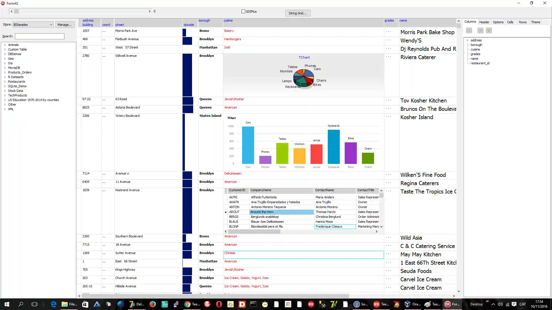Open Microsoft Edge from the taskbar
The image size is (552, 310).
[x=53, y=304]
